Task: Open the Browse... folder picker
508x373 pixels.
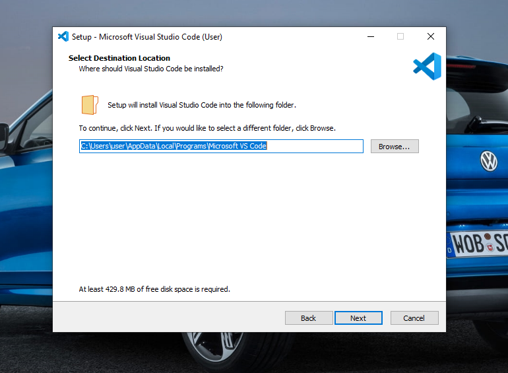Action: (x=395, y=146)
